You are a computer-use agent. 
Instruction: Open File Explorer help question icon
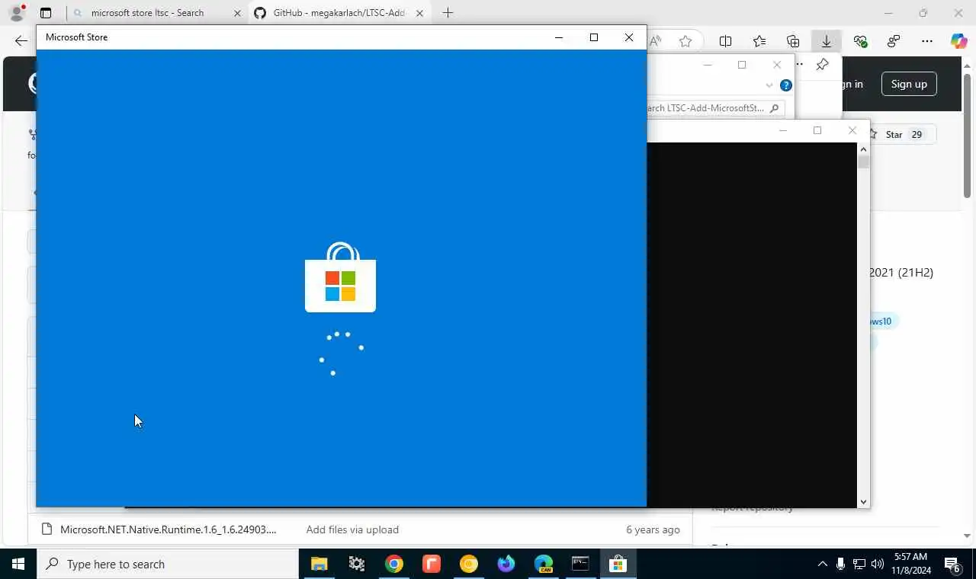pos(786,85)
